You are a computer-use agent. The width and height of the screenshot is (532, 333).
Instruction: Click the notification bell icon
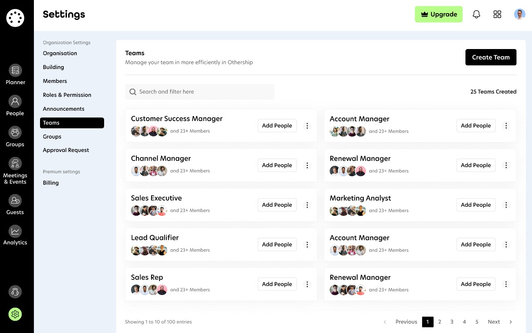point(476,14)
